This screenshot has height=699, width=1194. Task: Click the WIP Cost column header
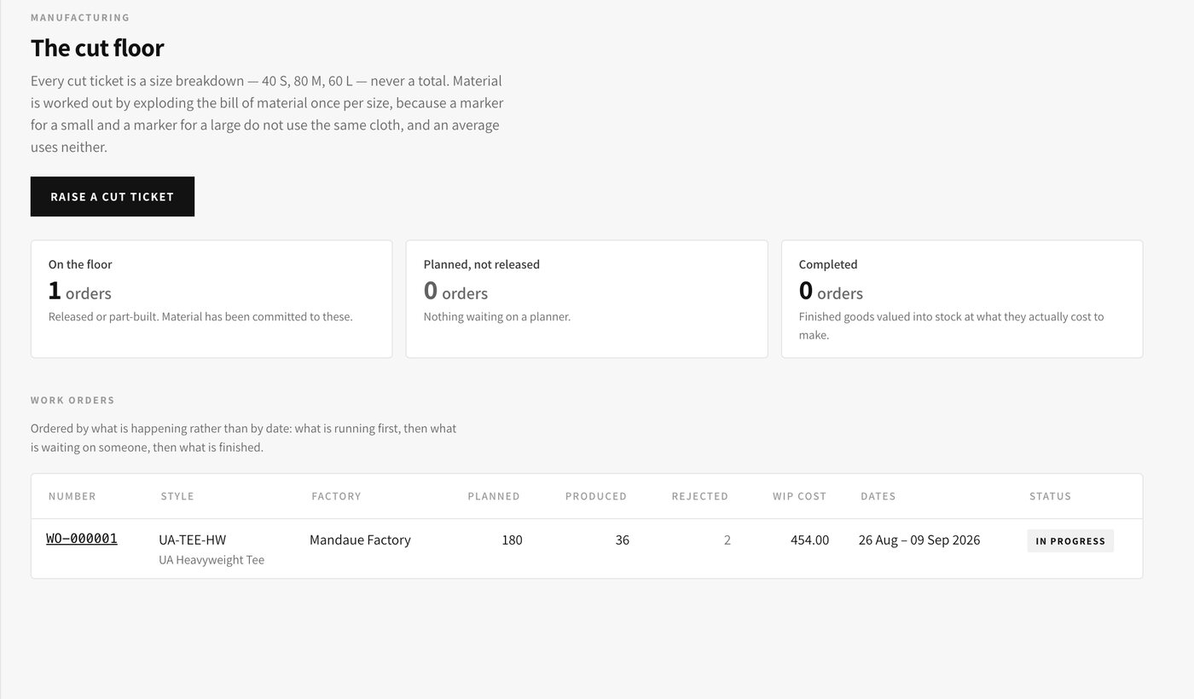(800, 496)
